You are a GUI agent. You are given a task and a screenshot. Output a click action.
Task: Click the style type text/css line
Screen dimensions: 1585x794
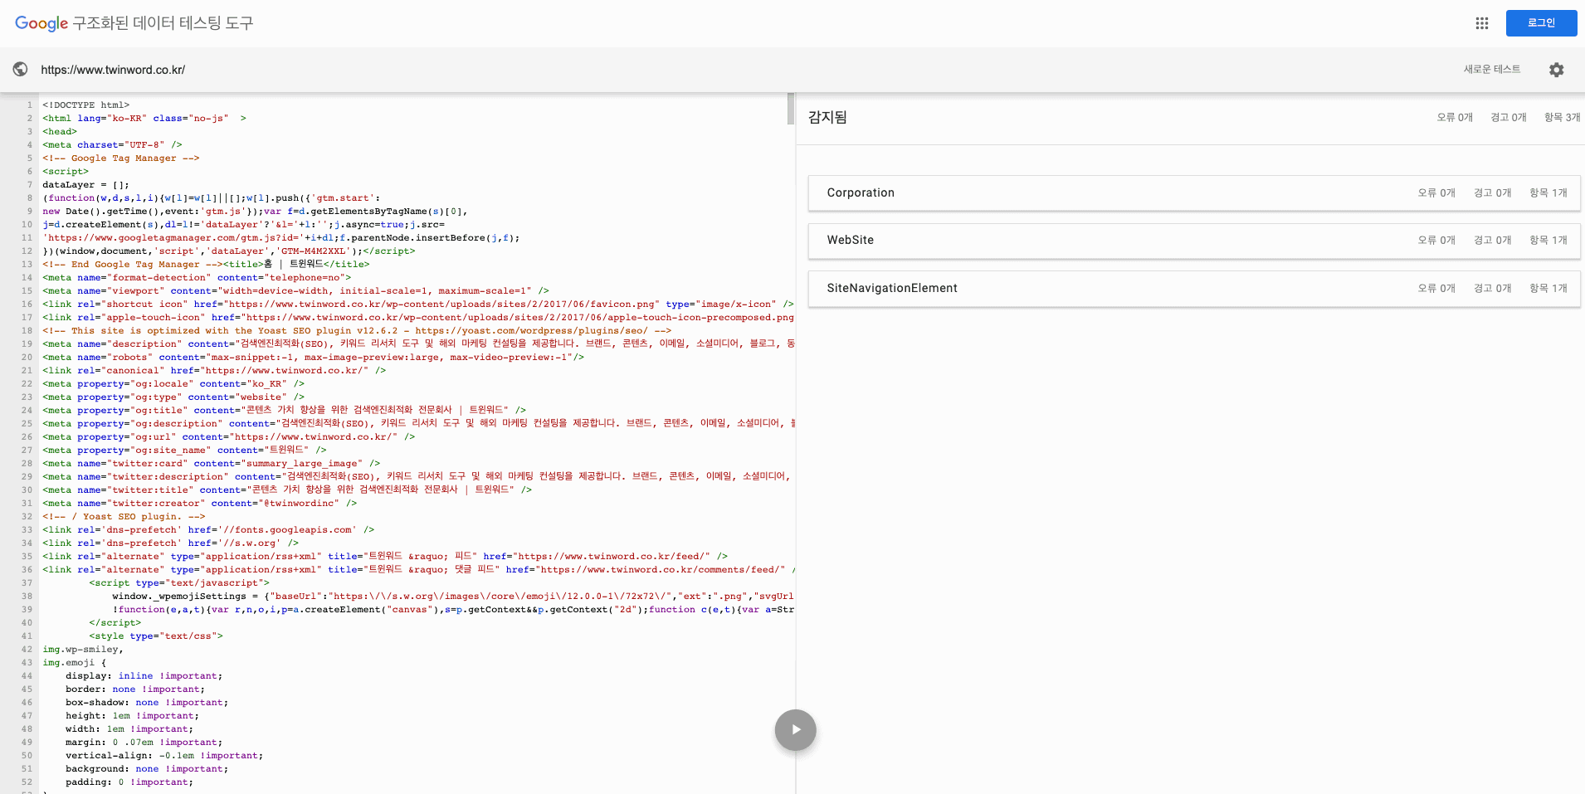156,636
